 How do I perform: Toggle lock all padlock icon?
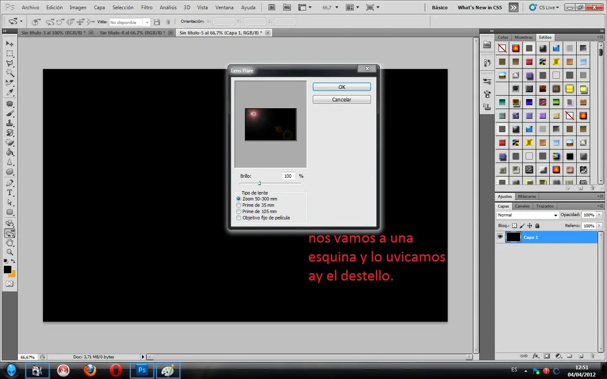(x=537, y=226)
